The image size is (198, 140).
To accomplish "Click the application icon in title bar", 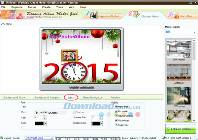I will tap(2, 3).
